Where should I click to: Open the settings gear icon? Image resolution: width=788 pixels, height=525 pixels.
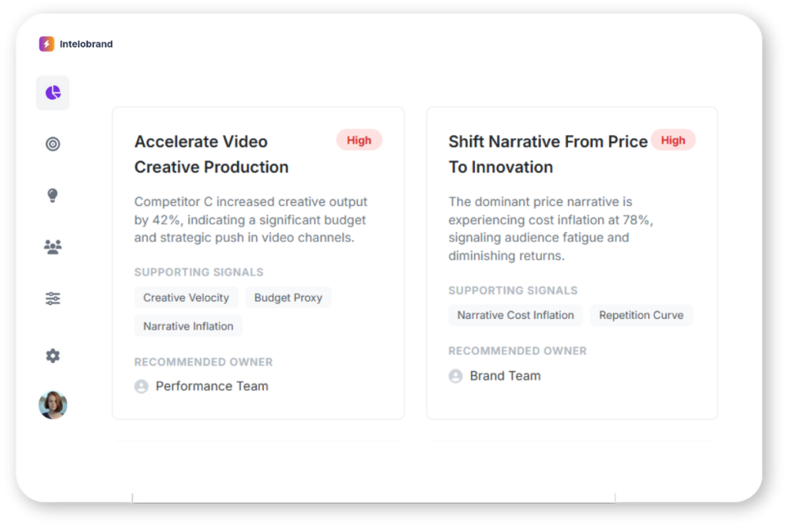tap(52, 356)
